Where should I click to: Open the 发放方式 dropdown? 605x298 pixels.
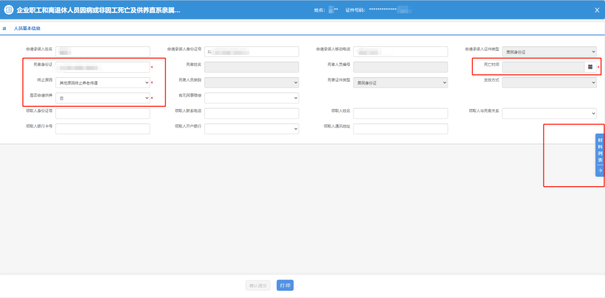coord(550,82)
